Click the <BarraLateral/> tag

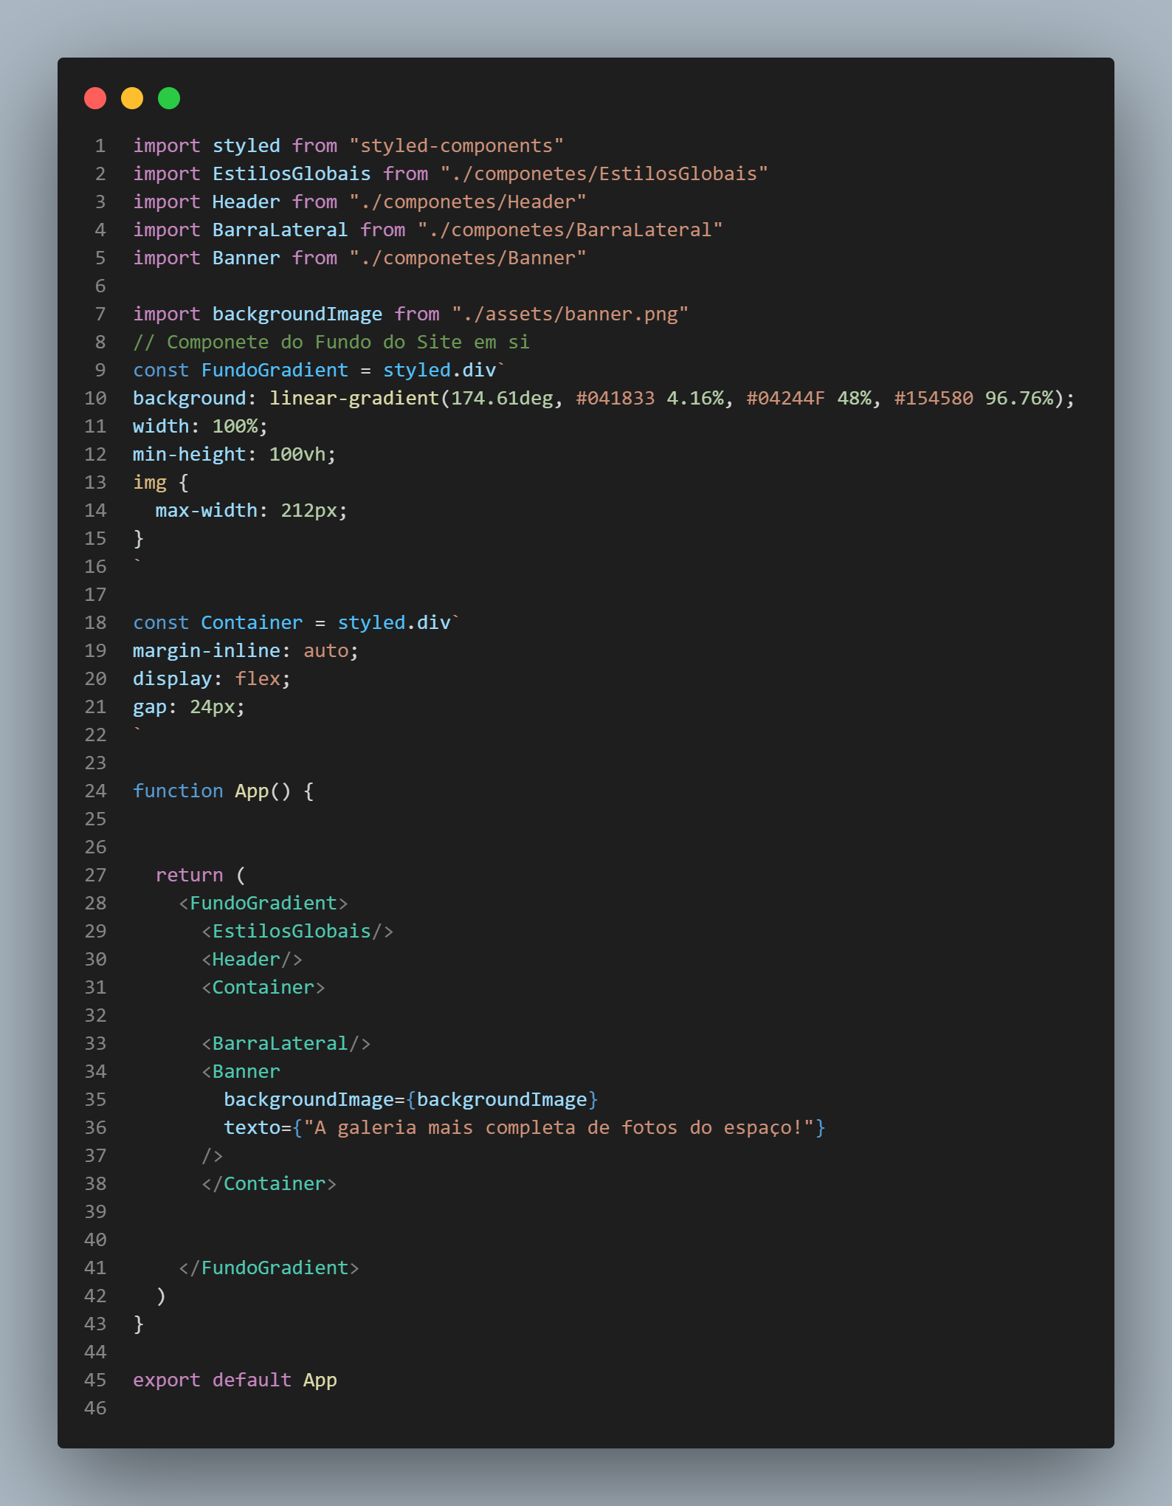[286, 1044]
